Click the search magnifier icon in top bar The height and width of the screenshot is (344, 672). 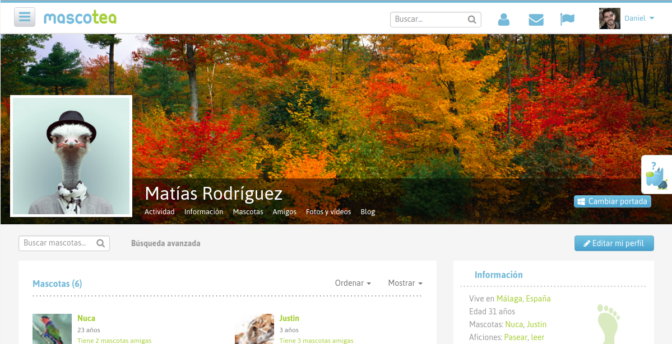pos(472,20)
